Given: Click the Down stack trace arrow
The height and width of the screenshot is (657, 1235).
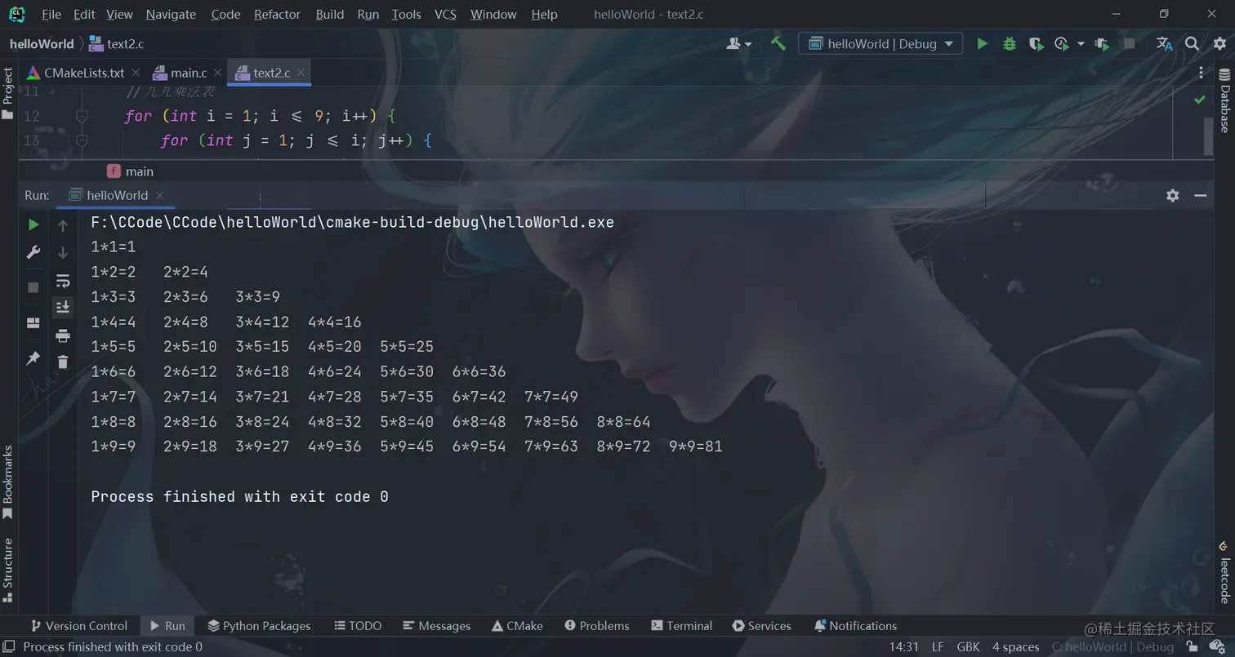Looking at the screenshot, I should click(x=63, y=253).
